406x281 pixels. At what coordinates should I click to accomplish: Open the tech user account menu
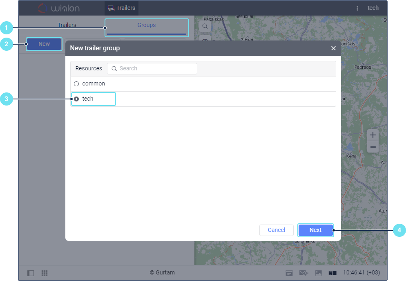tap(373, 8)
